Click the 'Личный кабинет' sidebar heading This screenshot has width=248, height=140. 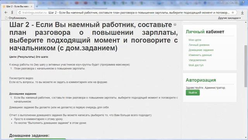click(x=205, y=32)
